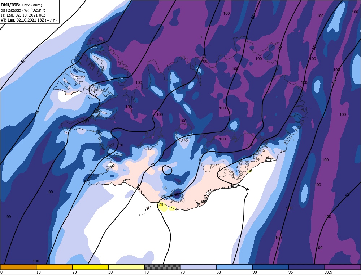Viewport: 361px width, 275px height.
Task: Click the yellow '38' humidity label
Action: click(250, 171)
